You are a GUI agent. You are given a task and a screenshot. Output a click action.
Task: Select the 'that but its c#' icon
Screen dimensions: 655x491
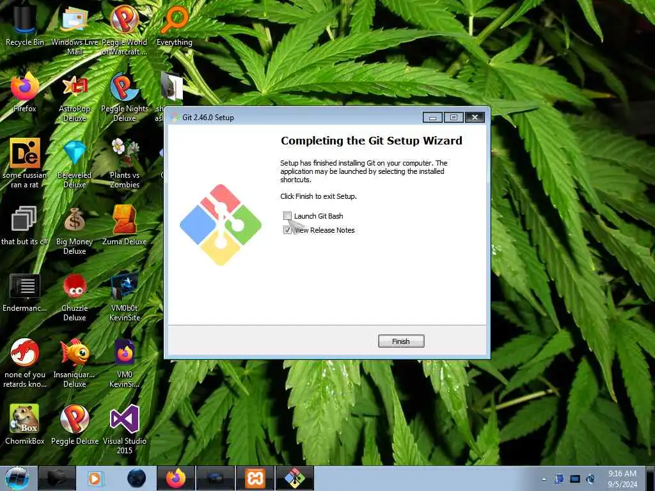coord(24,226)
